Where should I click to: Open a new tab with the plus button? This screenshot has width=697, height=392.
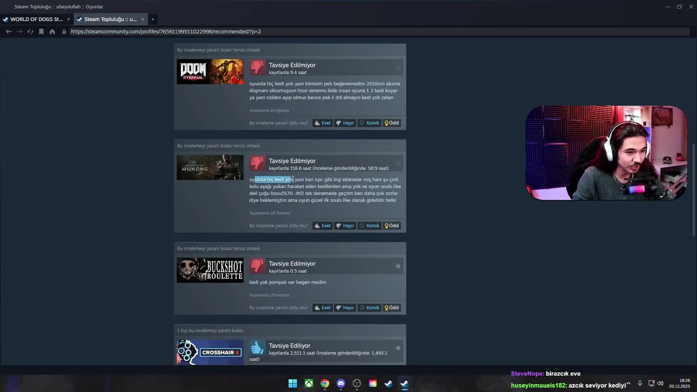pos(152,19)
